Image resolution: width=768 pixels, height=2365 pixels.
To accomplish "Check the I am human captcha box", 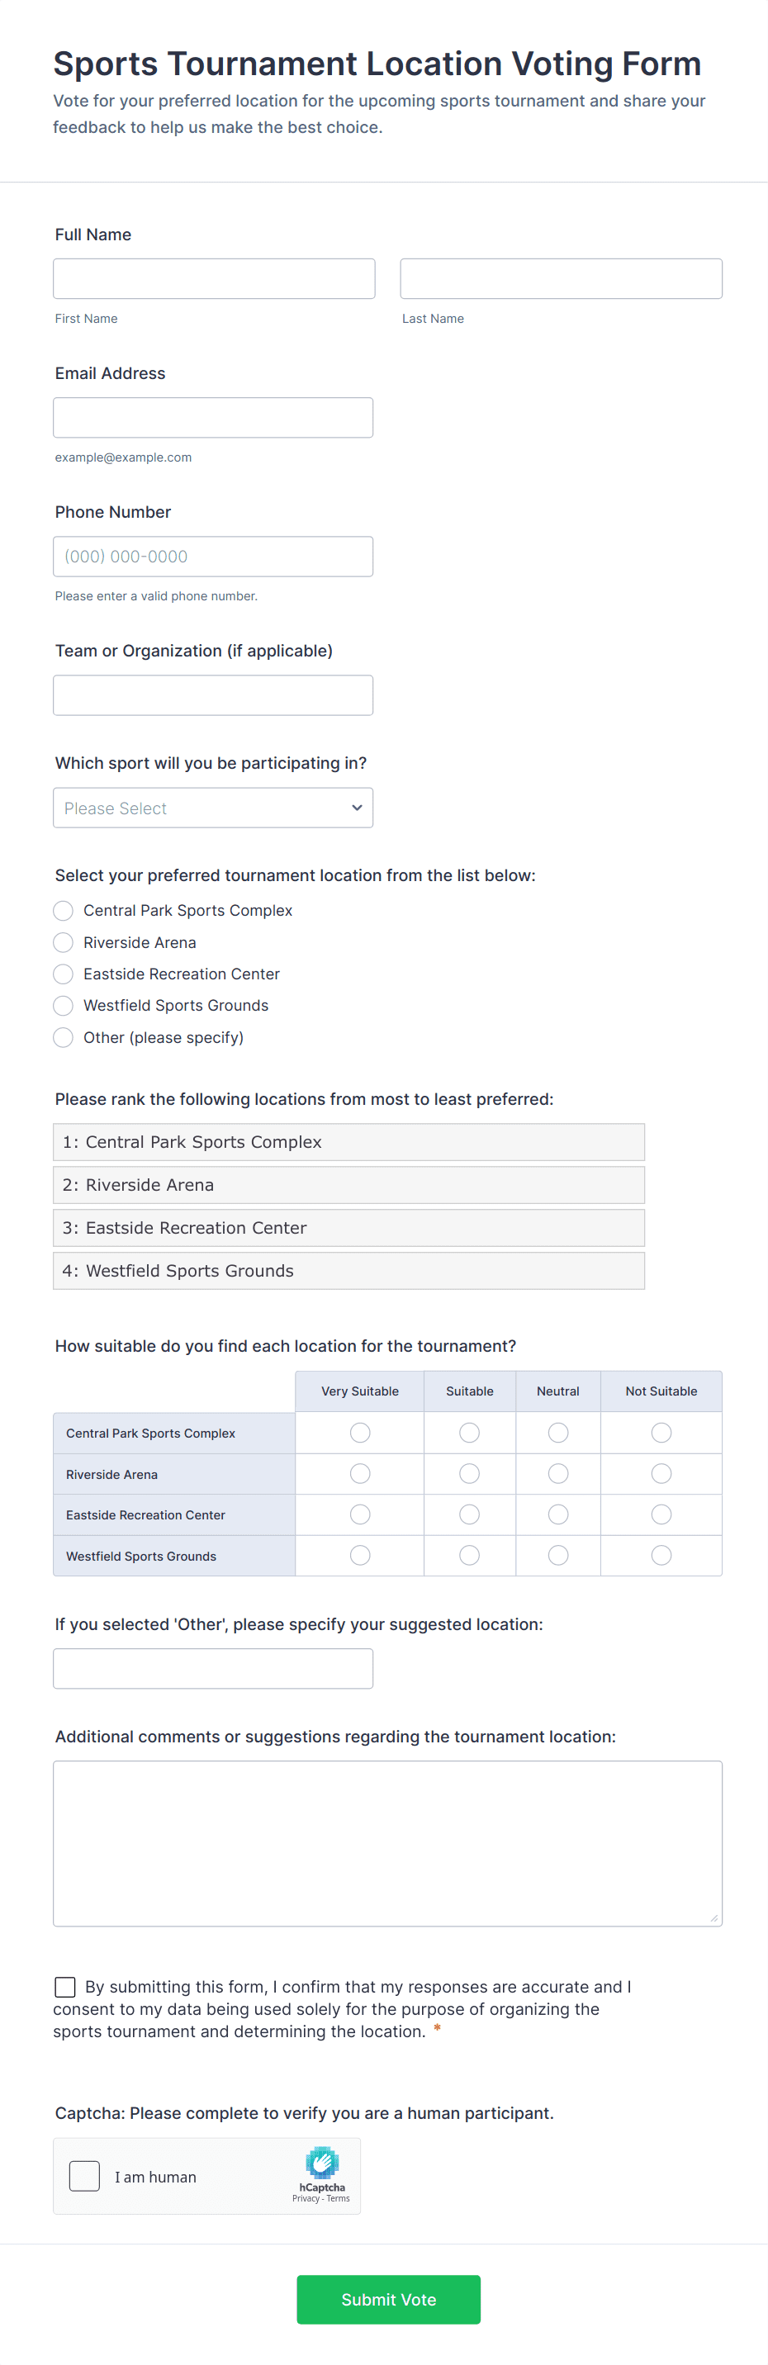I will pos(84,2176).
